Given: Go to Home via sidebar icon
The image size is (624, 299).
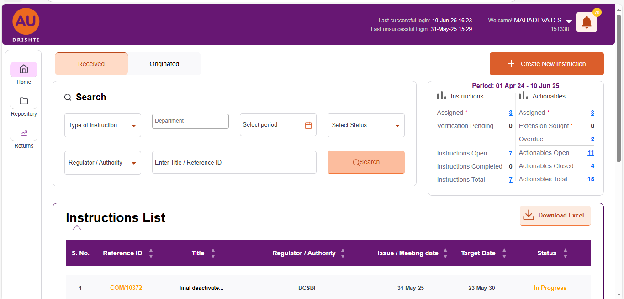Looking at the screenshot, I should point(24,69).
